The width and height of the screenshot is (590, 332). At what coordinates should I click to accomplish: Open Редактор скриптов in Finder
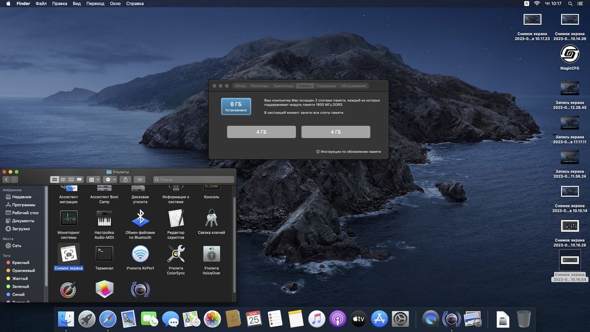click(x=176, y=218)
